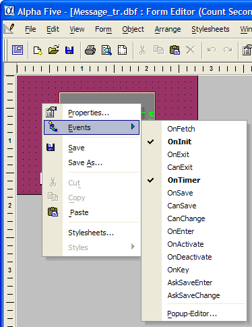Click the Properties icon in context menu

click(x=51, y=112)
